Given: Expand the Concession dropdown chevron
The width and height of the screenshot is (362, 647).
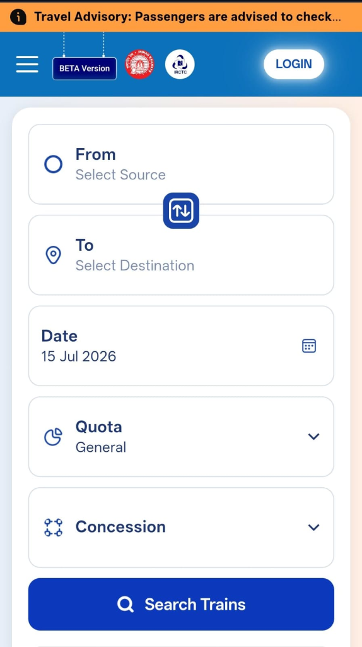Looking at the screenshot, I should [314, 528].
